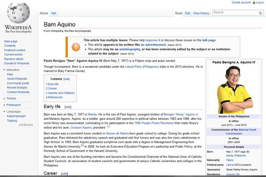Collapse the Languages sidebar section

pos(4,112)
